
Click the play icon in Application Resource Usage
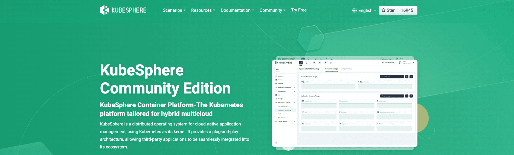coord(407,96)
